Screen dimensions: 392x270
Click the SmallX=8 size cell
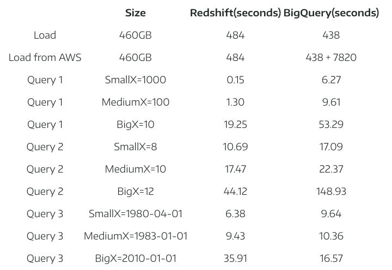click(135, 147)
